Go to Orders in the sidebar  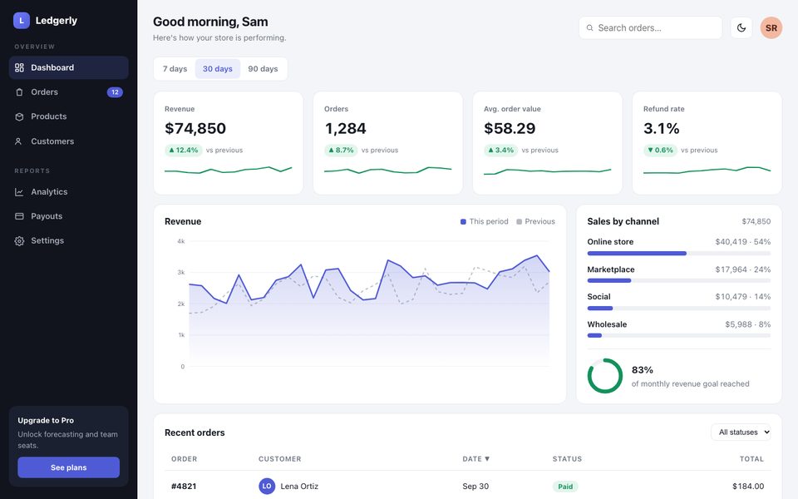(x=69, y=92)
